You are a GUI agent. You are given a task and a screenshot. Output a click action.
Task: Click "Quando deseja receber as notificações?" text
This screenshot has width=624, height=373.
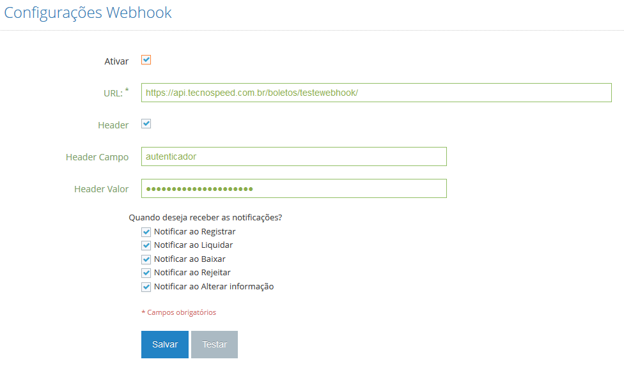[x=206, y=217]
